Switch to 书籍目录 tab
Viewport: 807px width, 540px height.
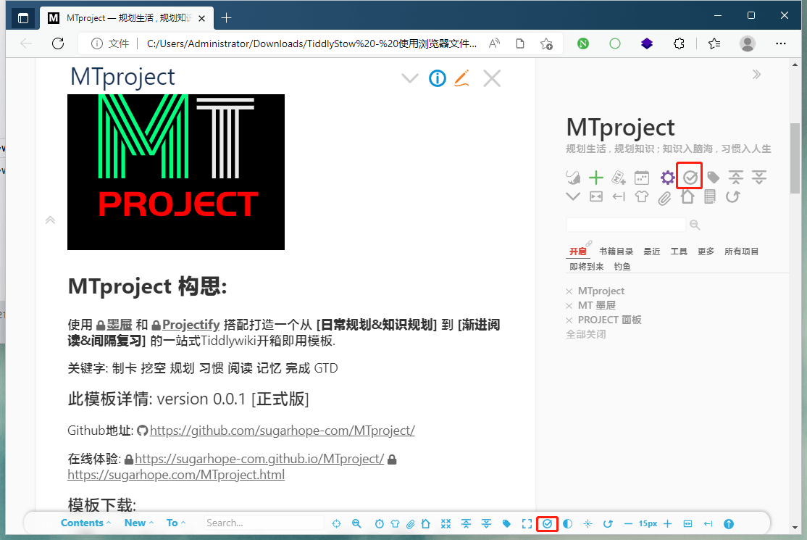click(x=616, y=252)
